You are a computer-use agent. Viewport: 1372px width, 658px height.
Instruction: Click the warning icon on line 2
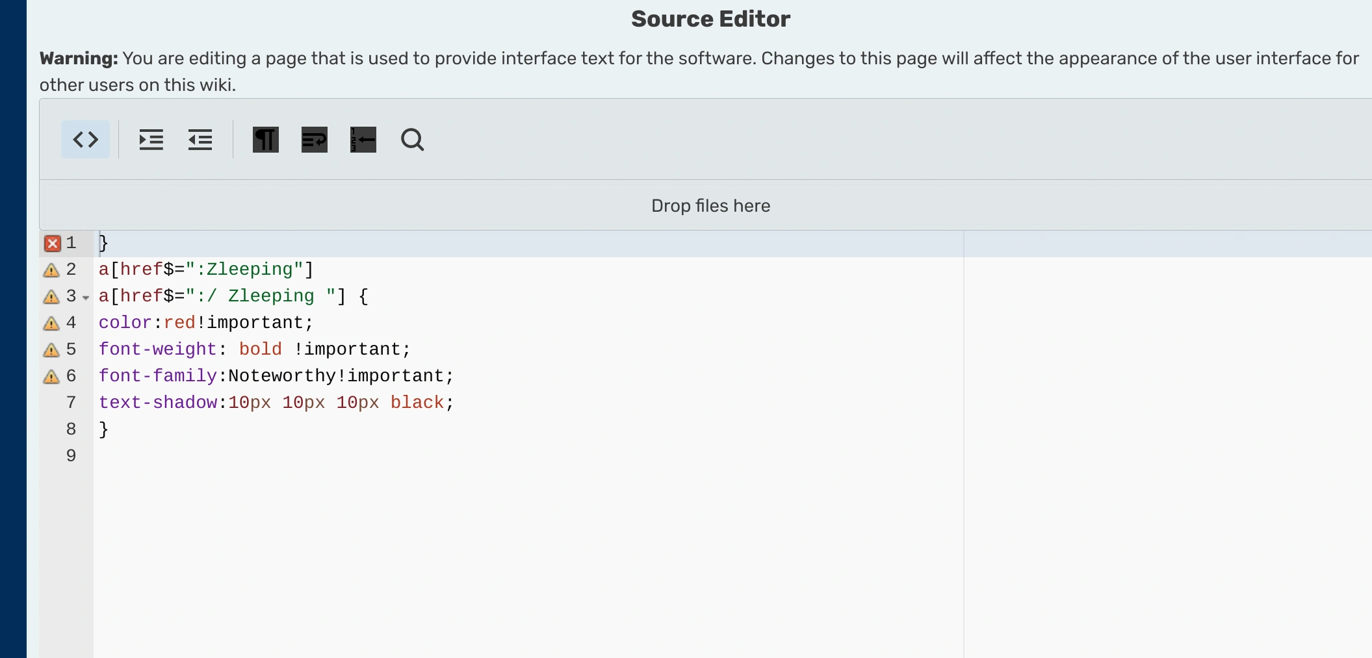click(51, 270)
